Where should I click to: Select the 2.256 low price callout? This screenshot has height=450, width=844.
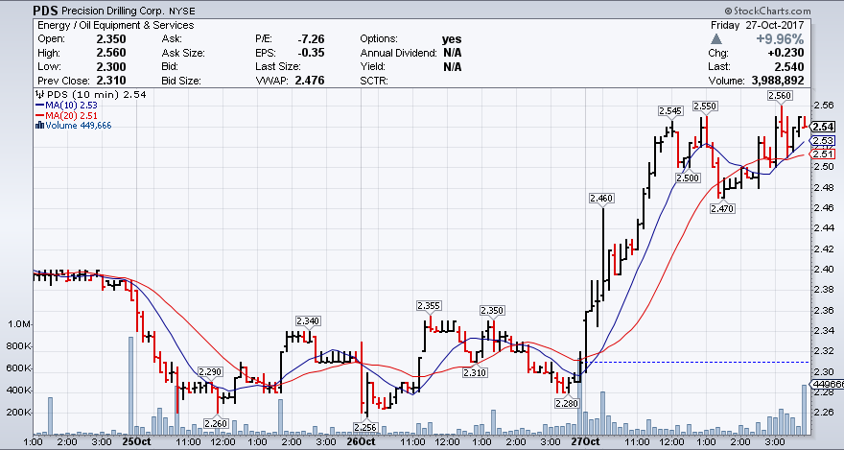click(364, 427)
